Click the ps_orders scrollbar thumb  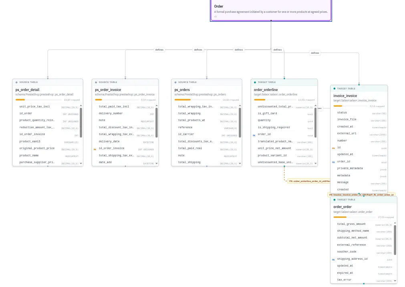(x=240, y=123)
